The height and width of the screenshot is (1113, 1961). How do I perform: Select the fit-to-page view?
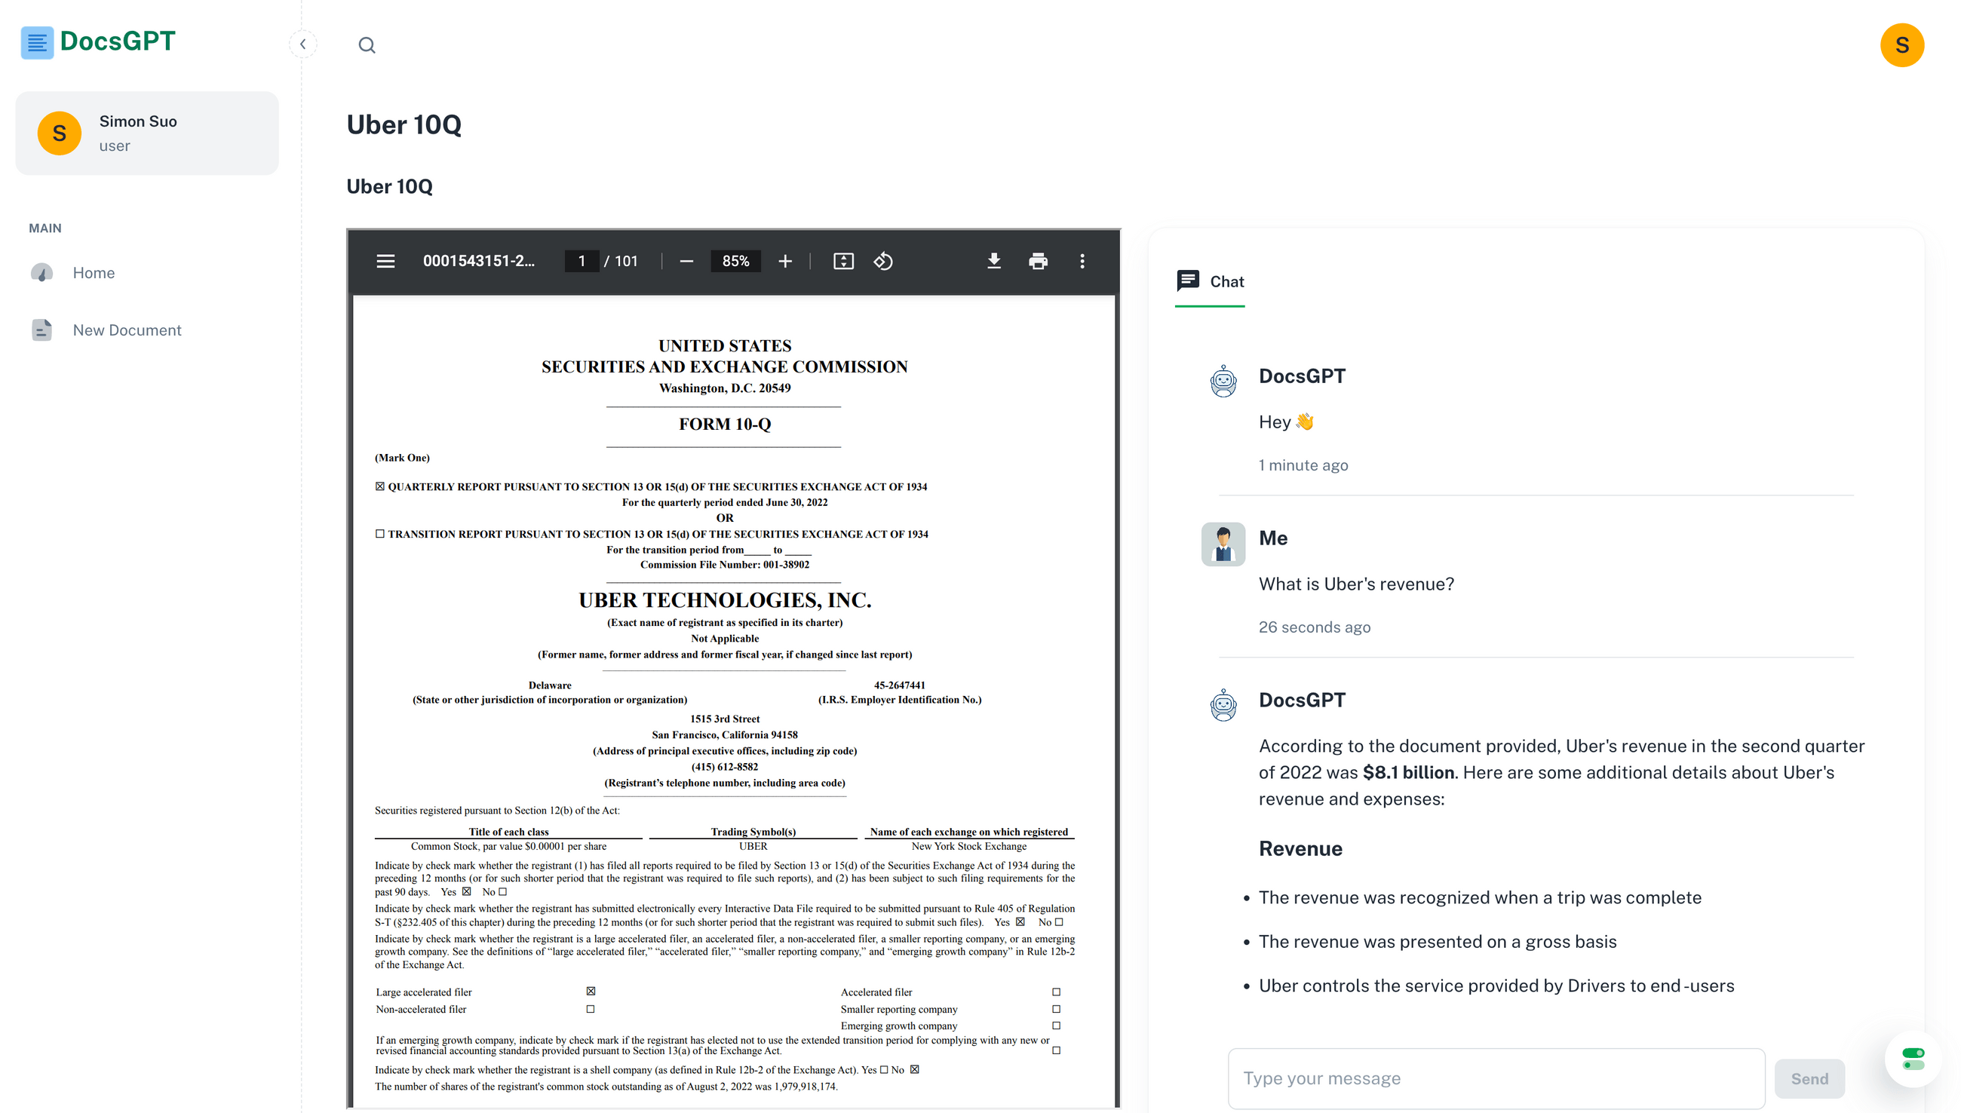[x=842, y=261]
